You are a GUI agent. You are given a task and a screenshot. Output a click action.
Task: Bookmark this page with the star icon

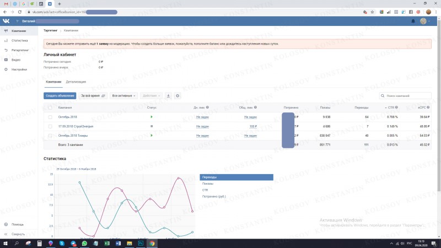coord(373,12)
